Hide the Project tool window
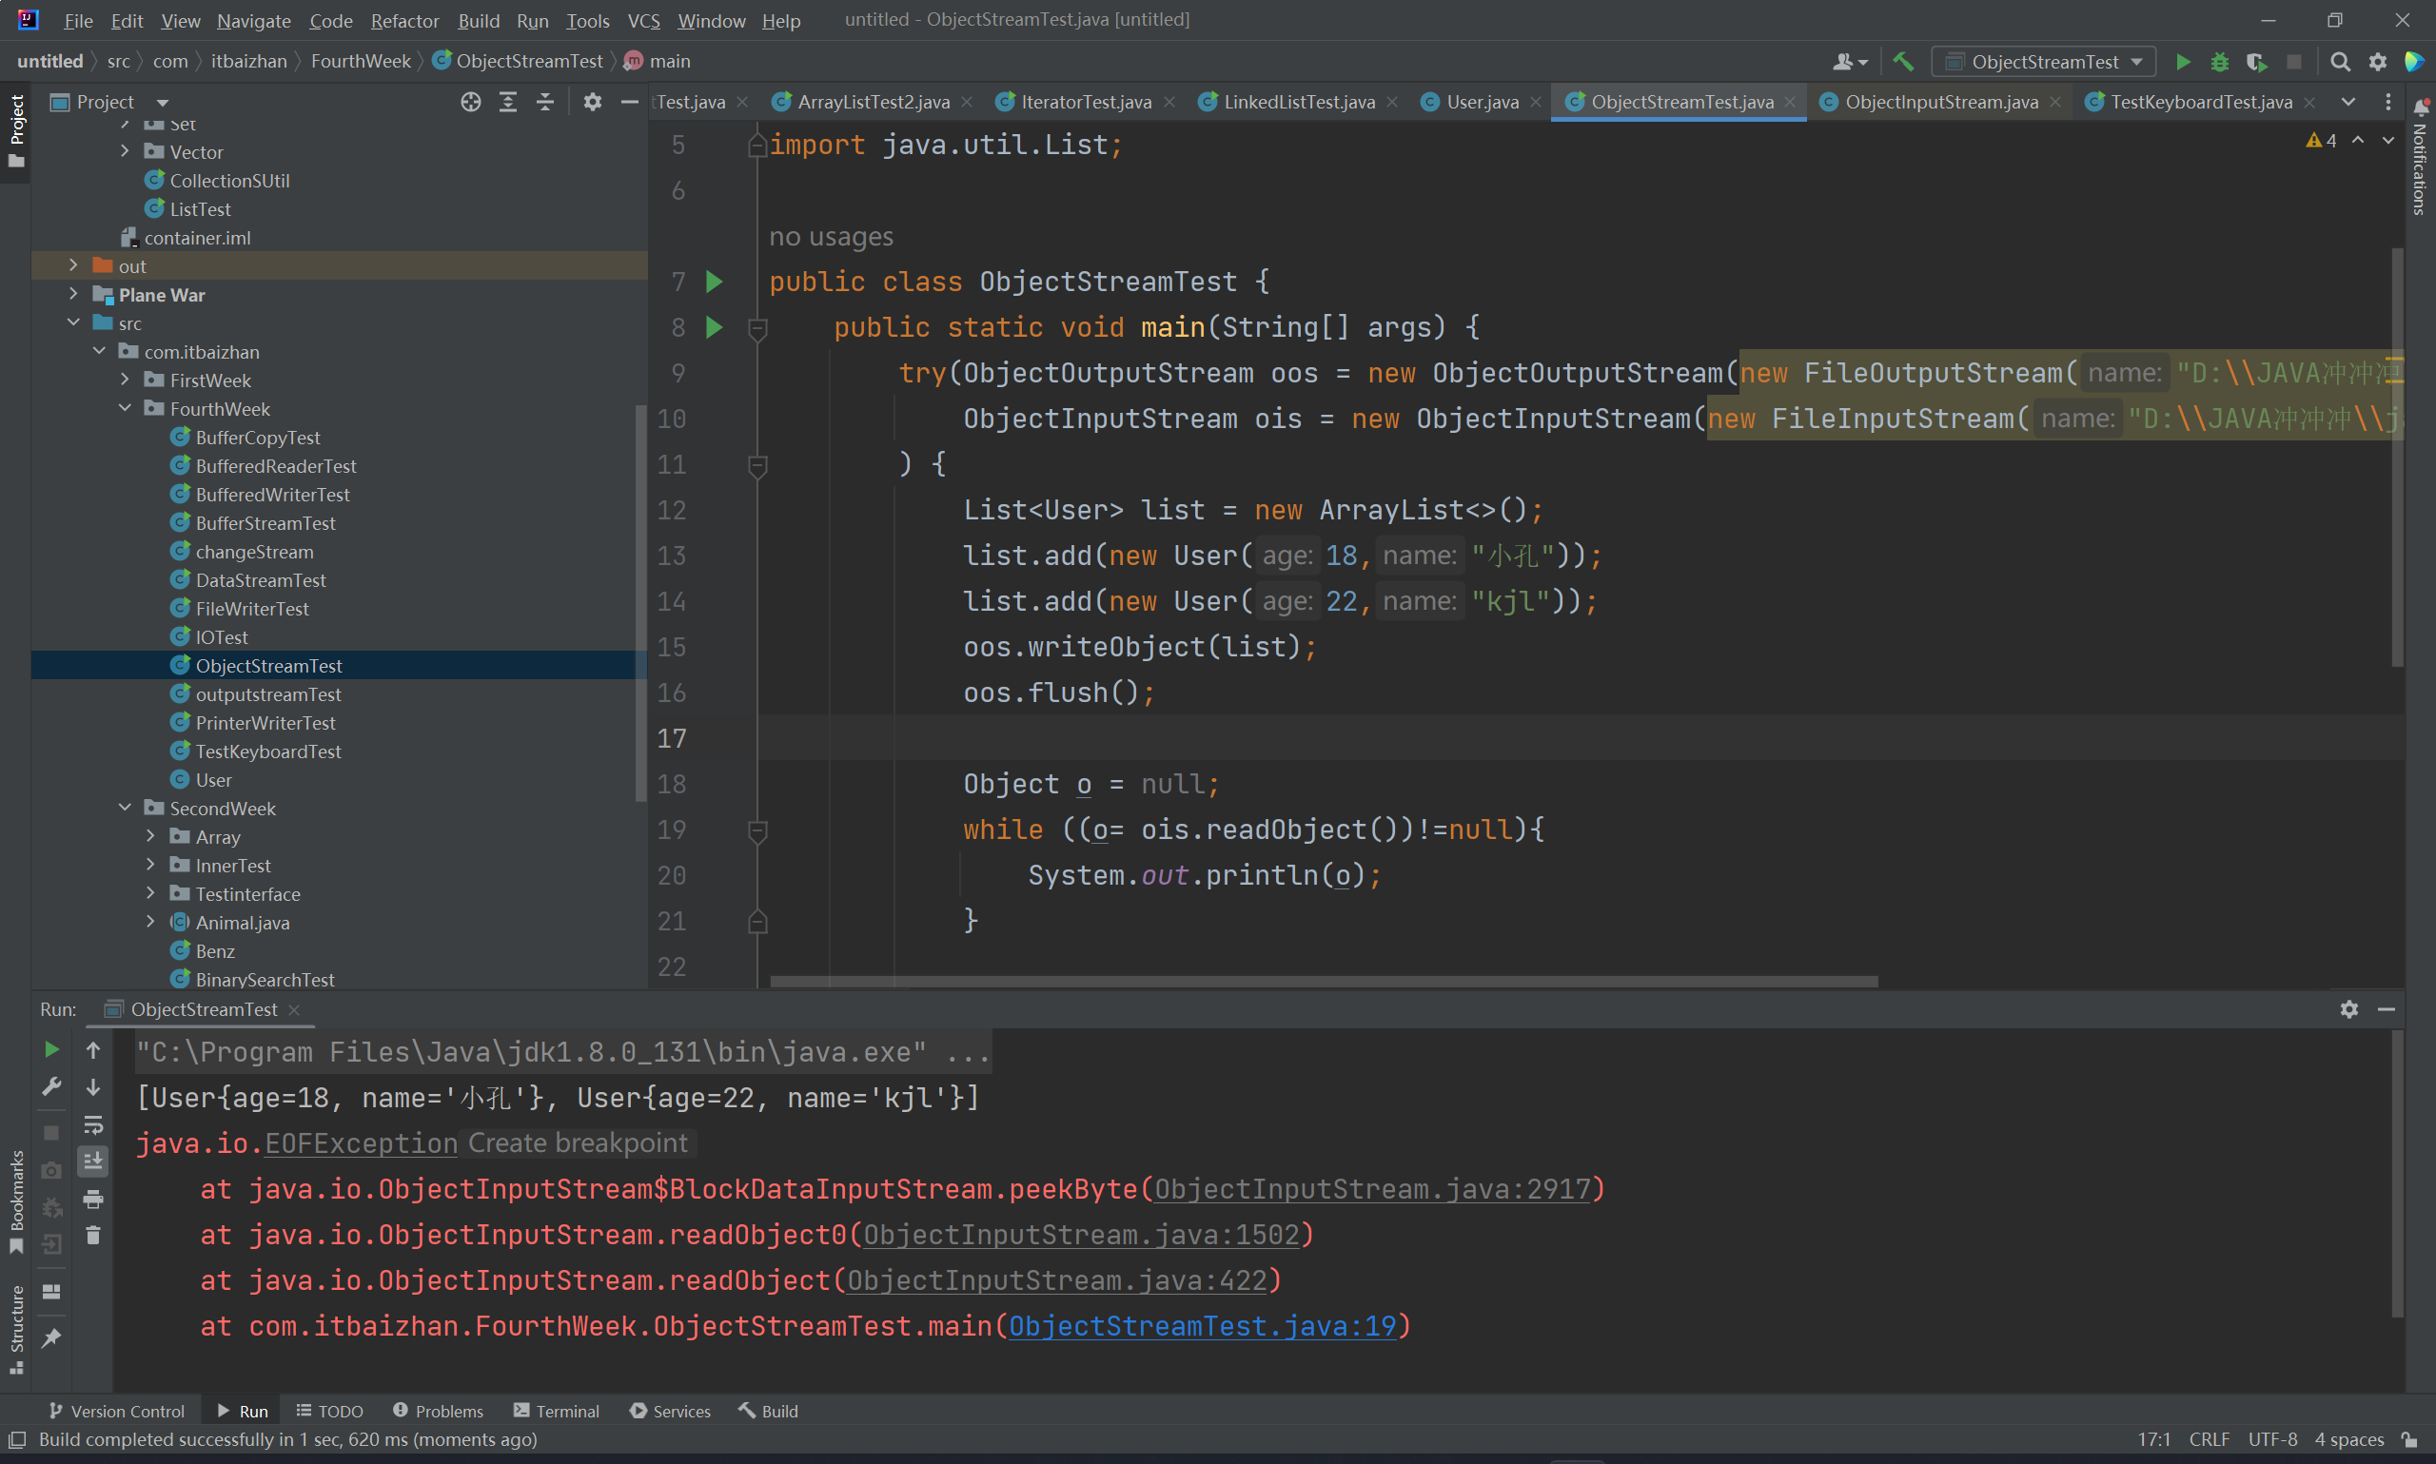 pyautogui.click(x=630, y=102)
